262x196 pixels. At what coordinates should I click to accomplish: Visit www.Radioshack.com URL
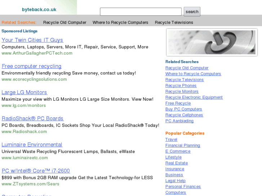pyautogui.click(x=24, y=132)
